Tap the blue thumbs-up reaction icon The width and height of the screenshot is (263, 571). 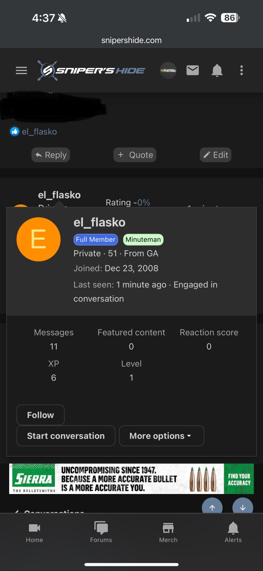click(14, 131)
